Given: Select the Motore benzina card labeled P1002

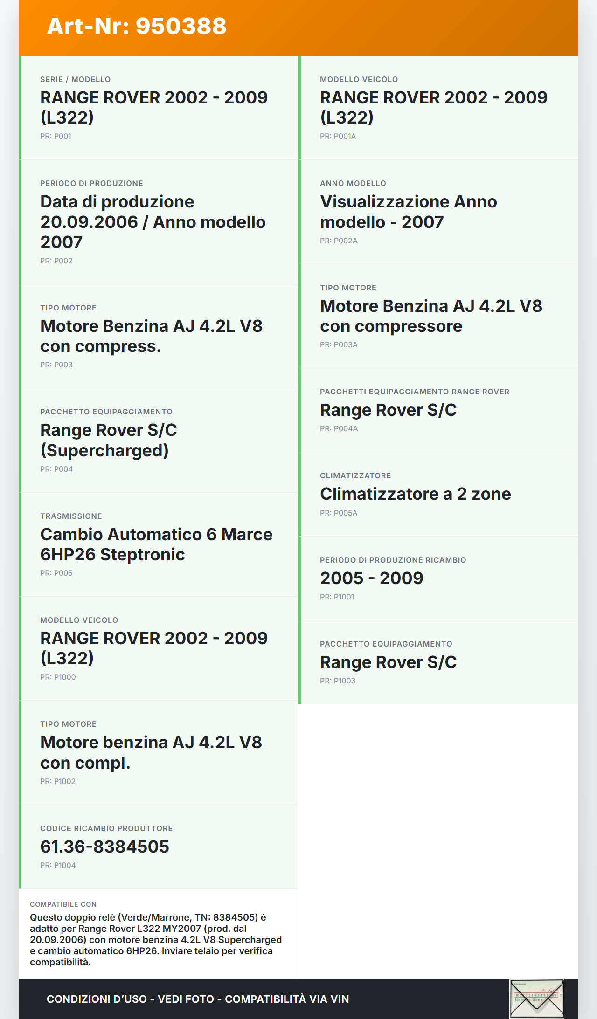Looking at the screenshot, I should 159,752.
